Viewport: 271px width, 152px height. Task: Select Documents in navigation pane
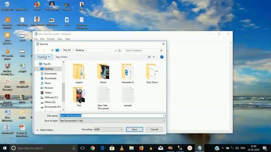[x=49, y=73]
